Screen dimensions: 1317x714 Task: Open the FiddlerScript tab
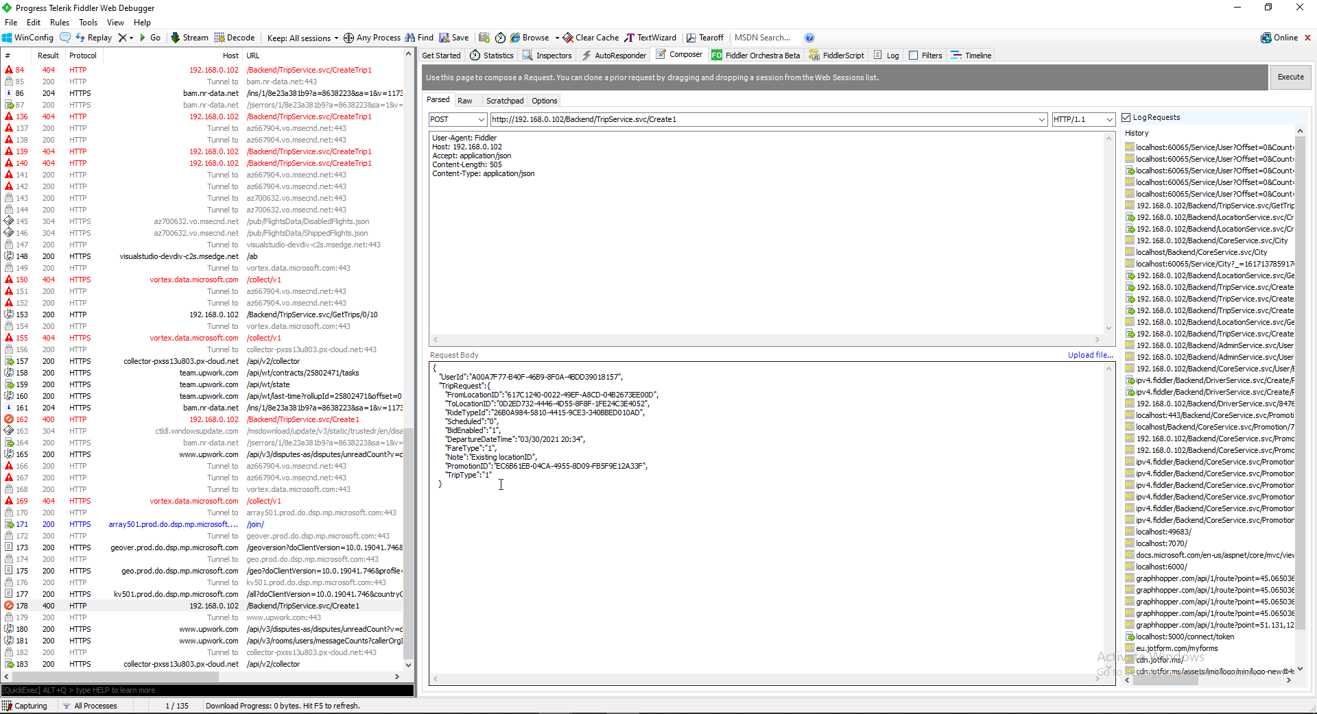tap(837, 56)
